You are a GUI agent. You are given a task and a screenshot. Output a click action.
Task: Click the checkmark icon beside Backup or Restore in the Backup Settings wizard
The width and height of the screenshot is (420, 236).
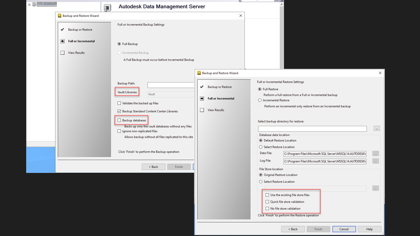tap(62, 30)
